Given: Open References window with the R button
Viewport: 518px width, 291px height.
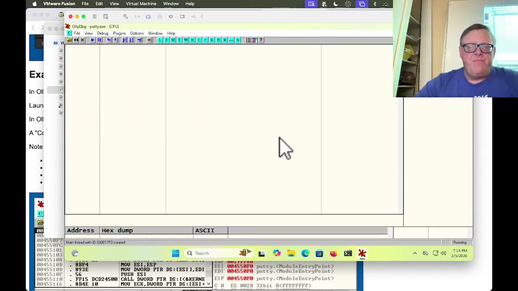Looking at the screenshot, I should coord(225,40).
